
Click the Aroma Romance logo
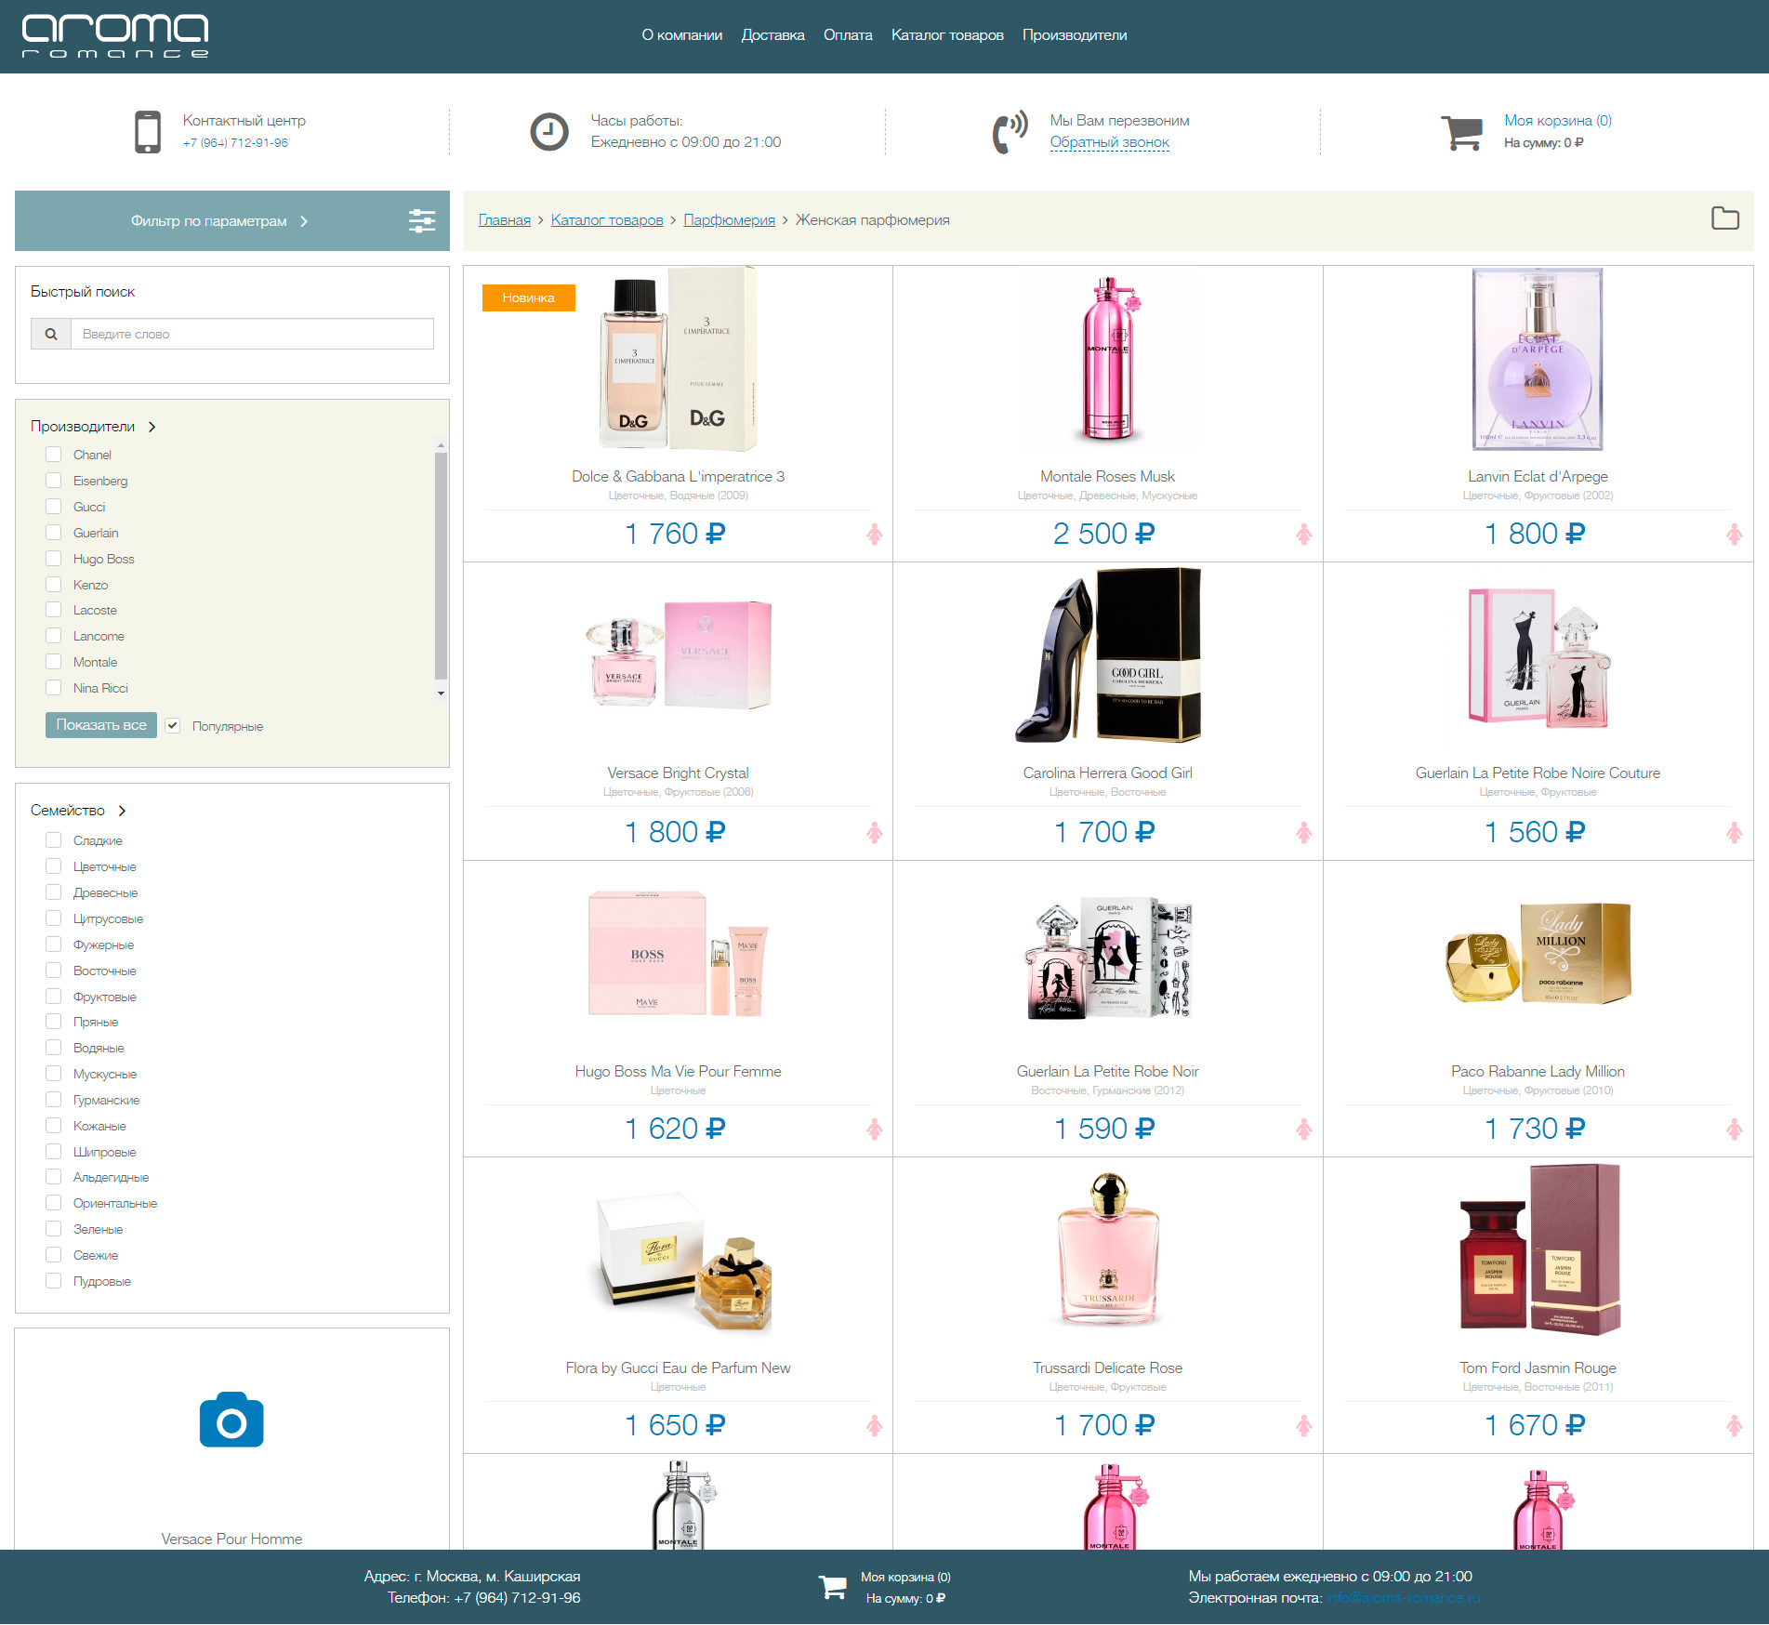[115, 36]
